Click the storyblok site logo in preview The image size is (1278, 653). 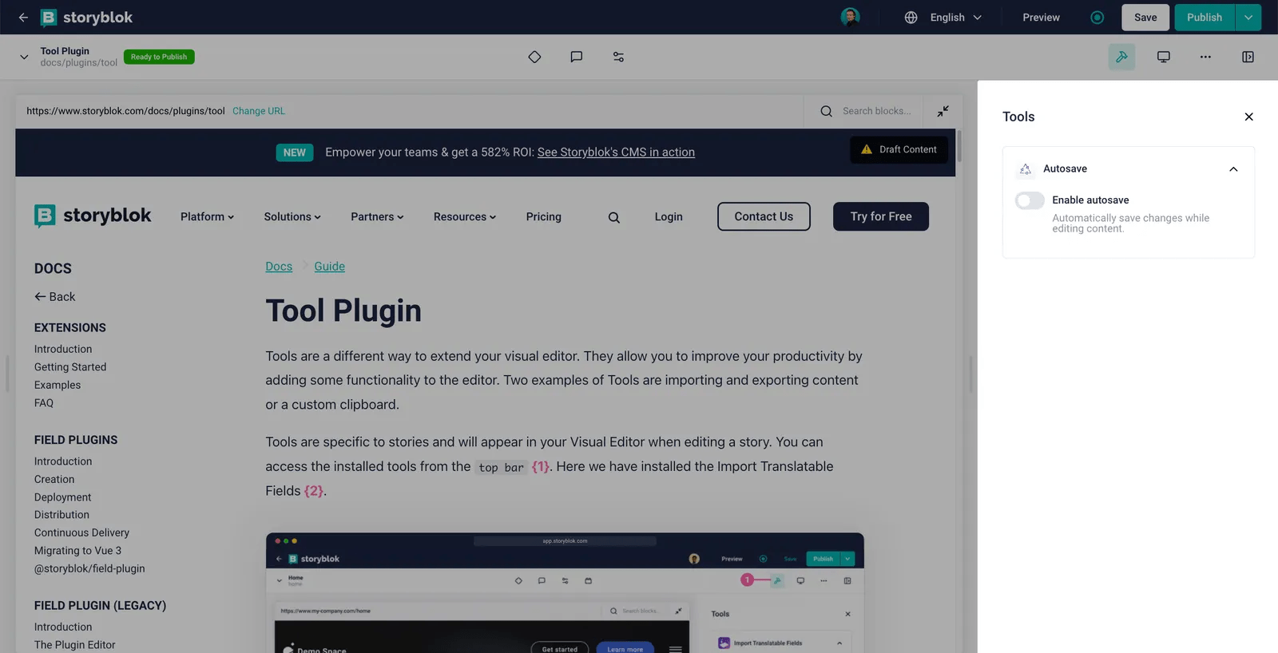pos(93,216)
